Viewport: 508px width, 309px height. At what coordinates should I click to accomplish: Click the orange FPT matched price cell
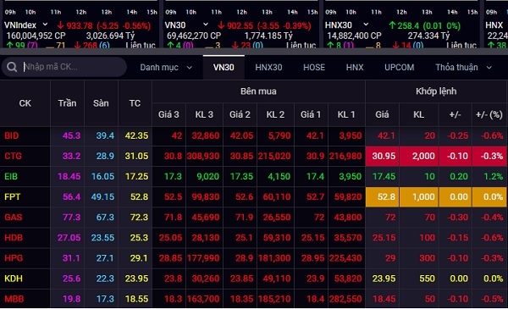[x=383, y=197]
